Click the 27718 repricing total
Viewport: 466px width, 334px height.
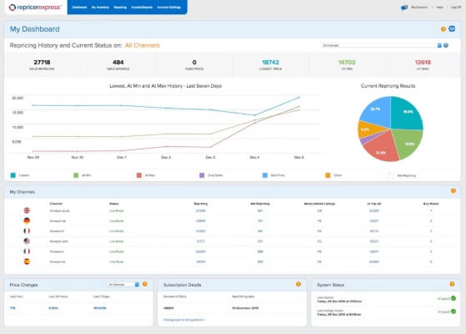[x=42, y=63]
